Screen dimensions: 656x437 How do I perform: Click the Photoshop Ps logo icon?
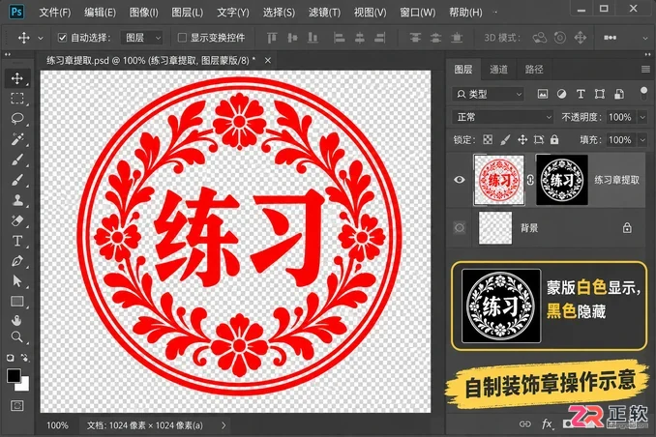16,12
